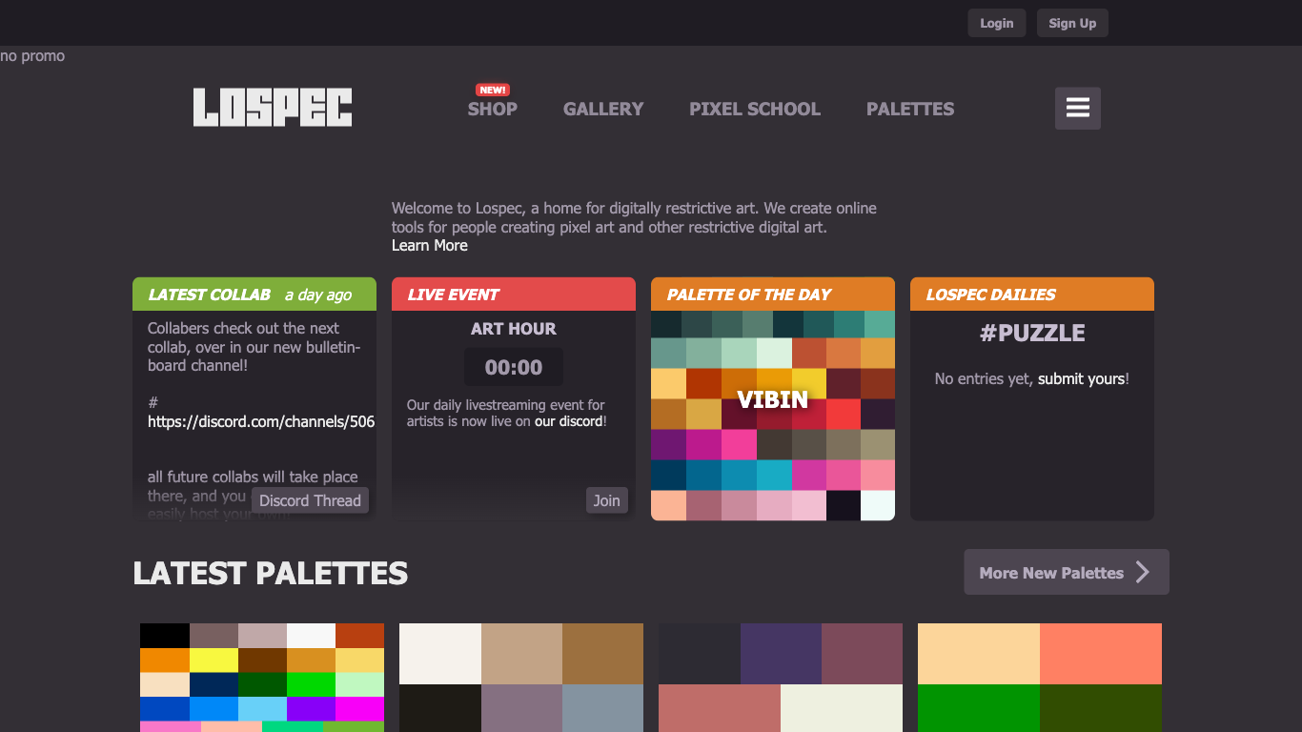This screenshot has width=1302, height=732.
Task: Open the beige and brown latest palette
Action: (521, 678)
